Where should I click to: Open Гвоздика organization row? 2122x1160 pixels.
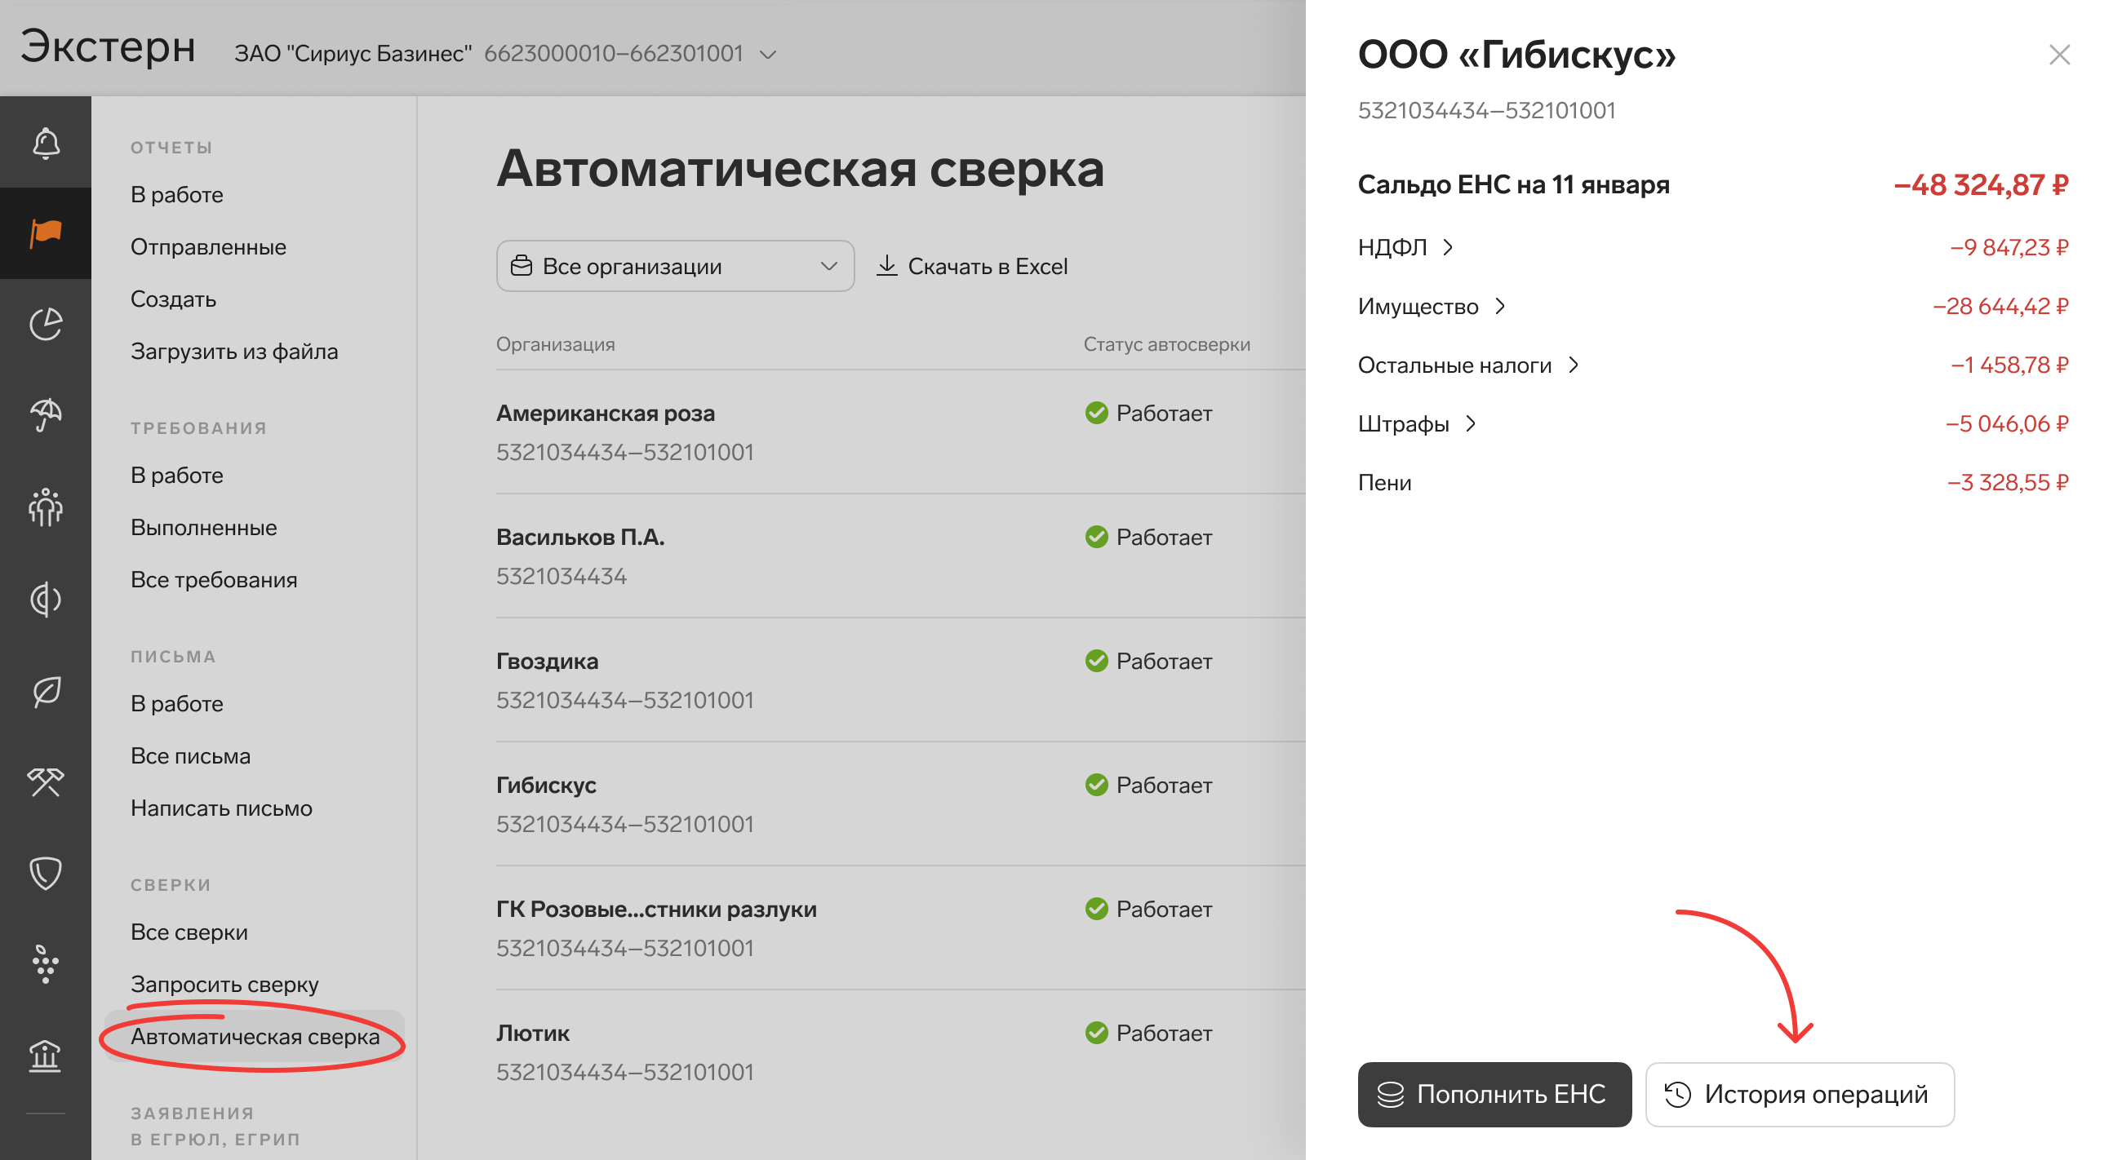(x=900, y=680)
